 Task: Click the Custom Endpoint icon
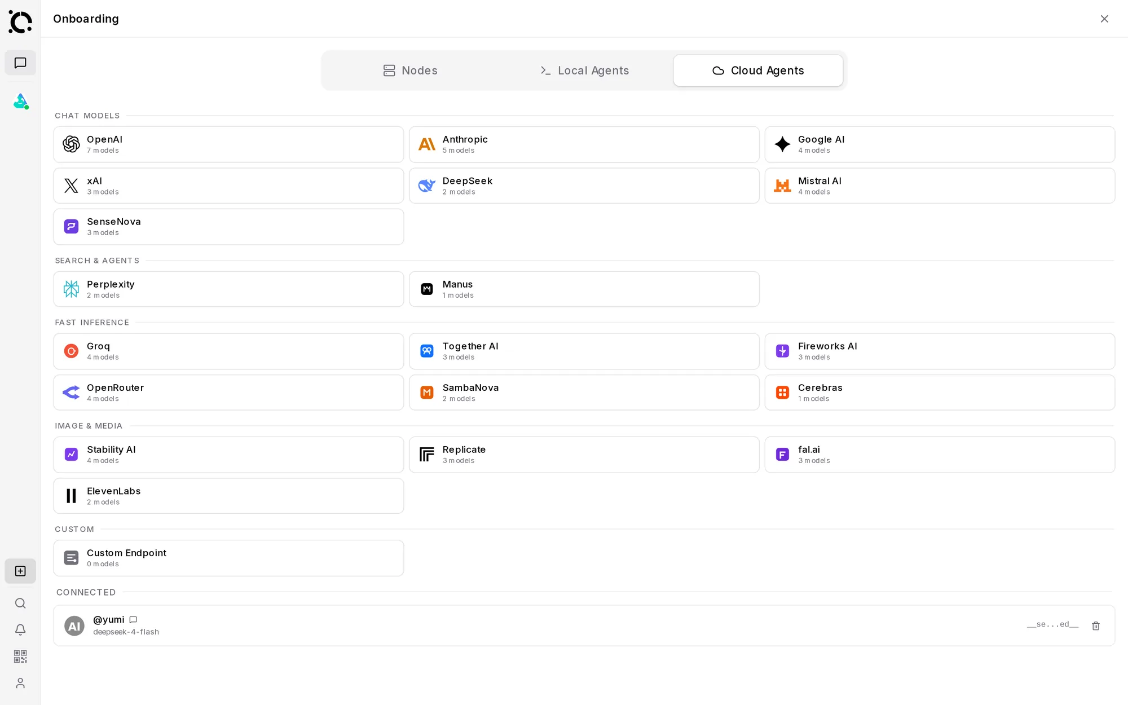[x=71, y=558]
